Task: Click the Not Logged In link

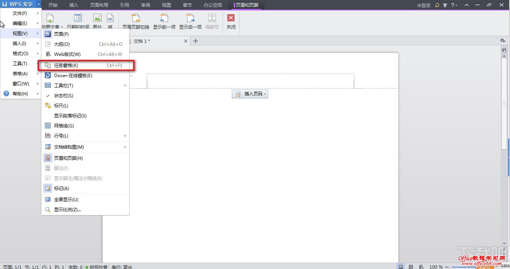Action: click(423, 5)
